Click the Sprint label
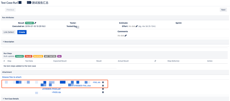 coord(179,23)
